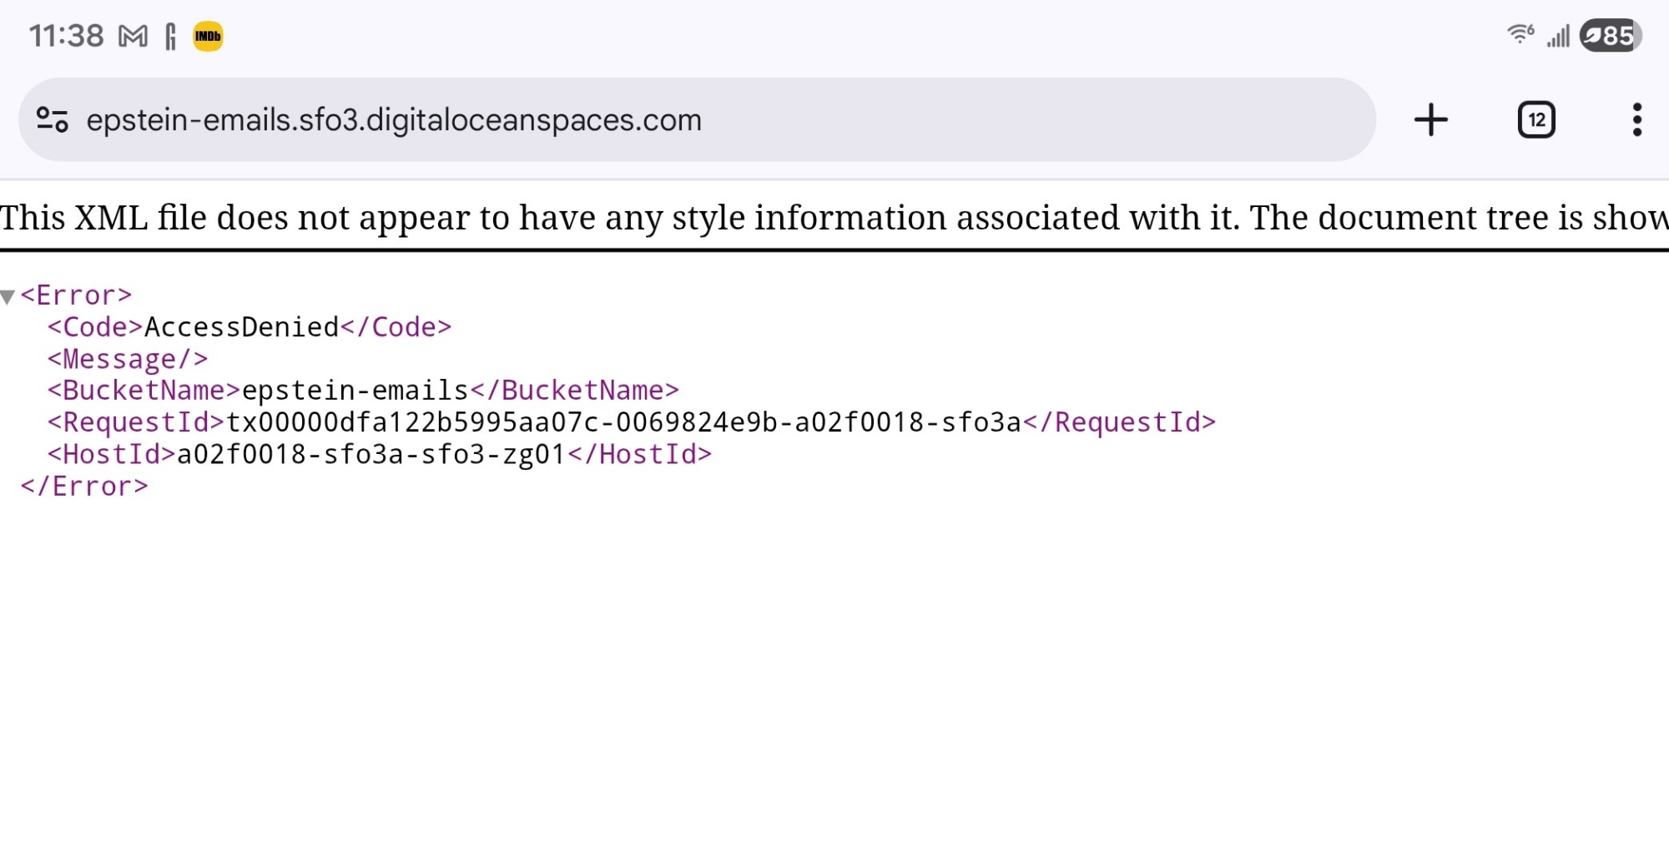Click the RequestId value string
This screenshot has height=848, width=1669.
[623, 422]
